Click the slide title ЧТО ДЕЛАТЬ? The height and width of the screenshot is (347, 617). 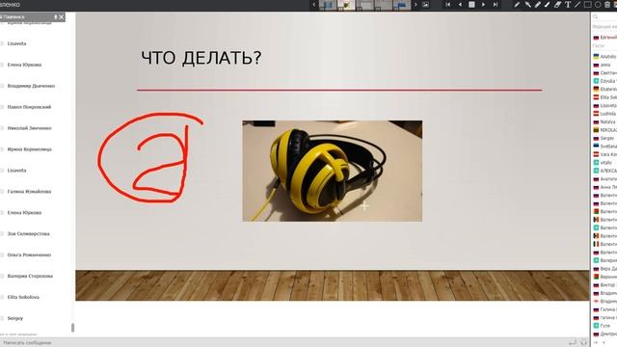click(201, 58)
